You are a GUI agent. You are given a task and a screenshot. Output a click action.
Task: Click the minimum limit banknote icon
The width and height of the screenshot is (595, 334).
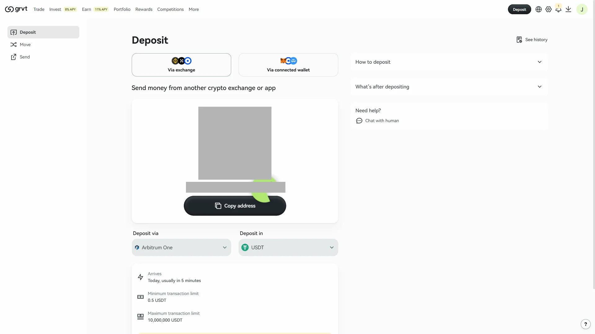point(140,297)
